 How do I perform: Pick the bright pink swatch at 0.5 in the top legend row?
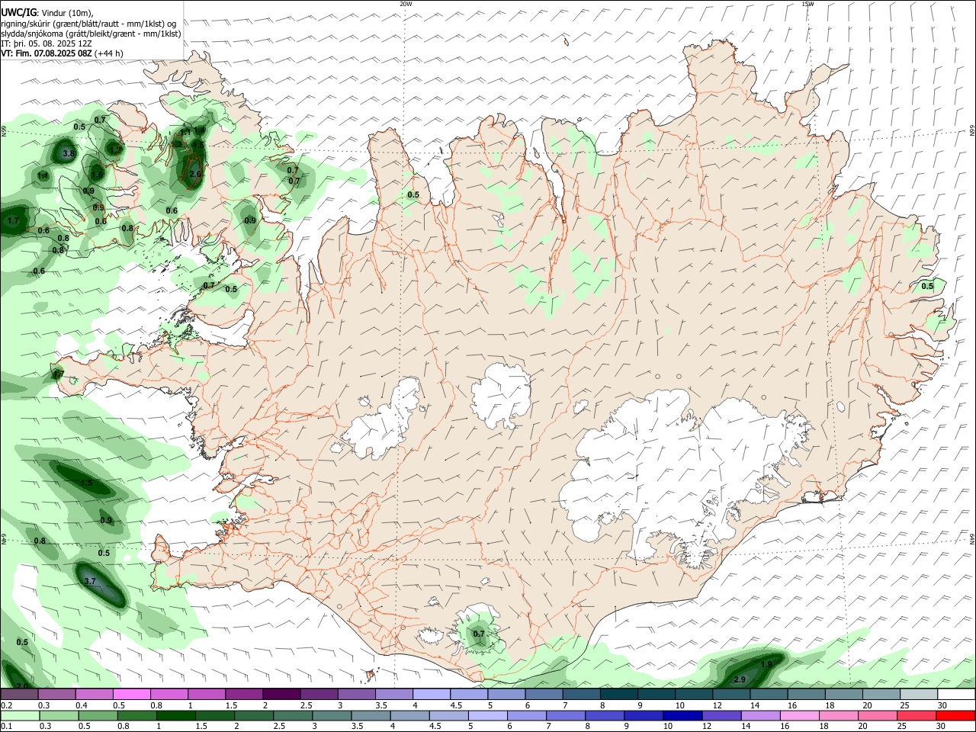point(131,695)
